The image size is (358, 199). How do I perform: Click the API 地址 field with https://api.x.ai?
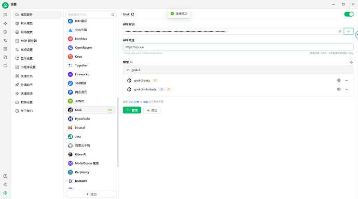(238, 47)
